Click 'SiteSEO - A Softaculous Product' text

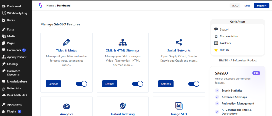238,61
